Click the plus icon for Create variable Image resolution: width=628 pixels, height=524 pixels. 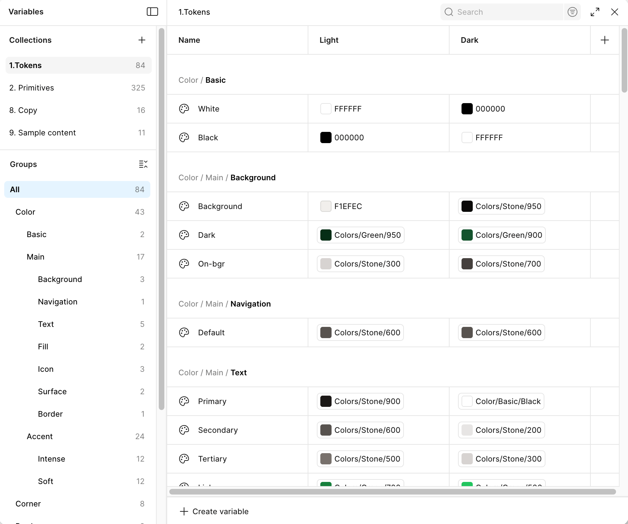(184, 511)
